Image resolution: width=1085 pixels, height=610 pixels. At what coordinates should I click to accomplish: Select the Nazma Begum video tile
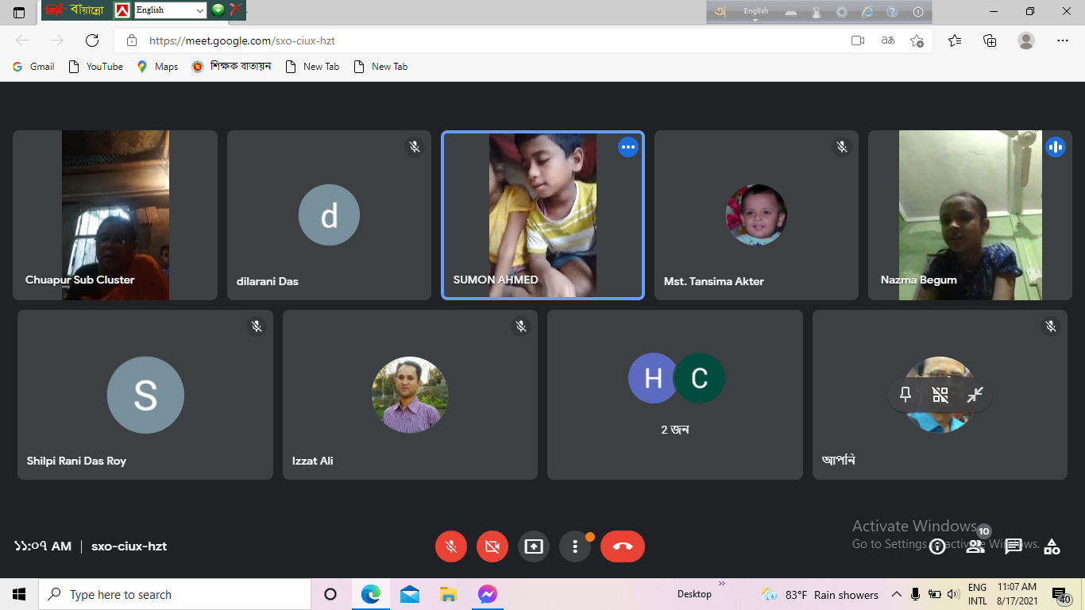(970, 215)
